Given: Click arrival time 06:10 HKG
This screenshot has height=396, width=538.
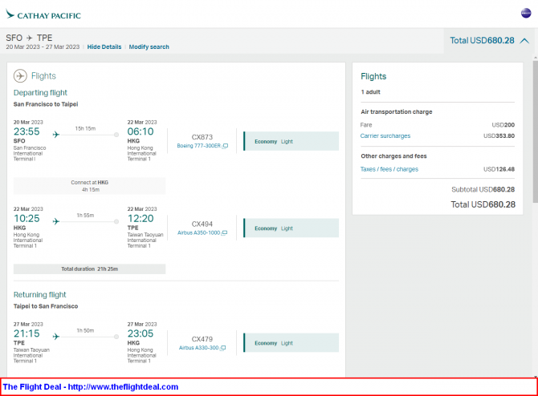Looking at the screenshot, I should tap(141, 131).
